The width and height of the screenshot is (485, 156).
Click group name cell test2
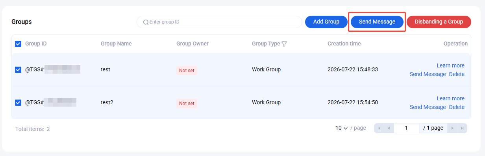107,102
